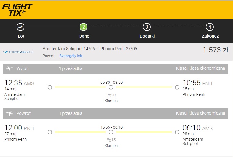Viewport: 233px width, 158px height.
Task: Click outbound Phnom Penh arrival circle marker
Action: [177, 87]
